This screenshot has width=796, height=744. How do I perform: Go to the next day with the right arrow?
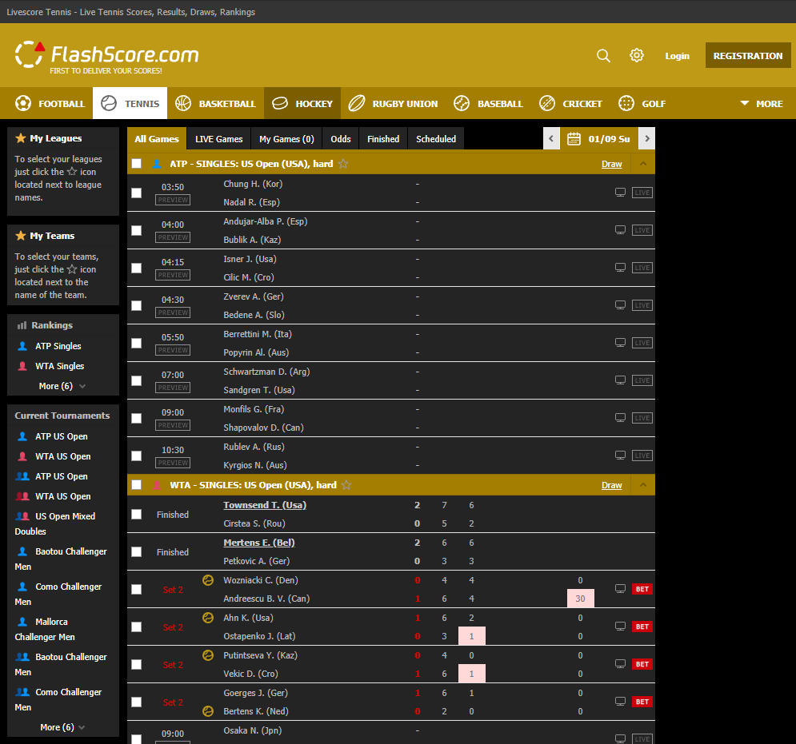click(x=646, y=137)
